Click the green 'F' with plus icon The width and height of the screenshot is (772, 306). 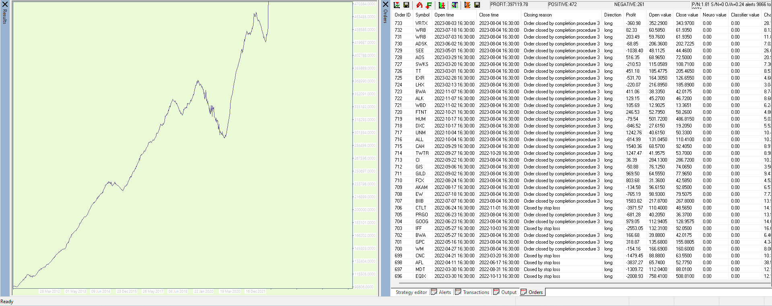tap(429, 5)
